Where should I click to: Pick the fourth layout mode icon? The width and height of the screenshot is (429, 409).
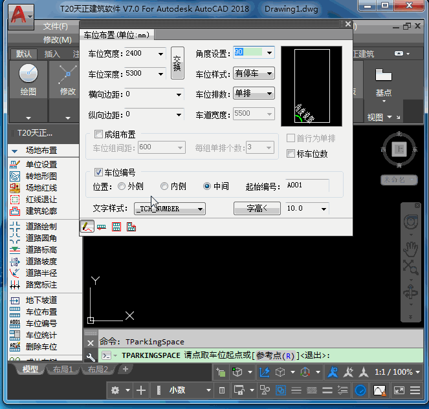point(131,227)
